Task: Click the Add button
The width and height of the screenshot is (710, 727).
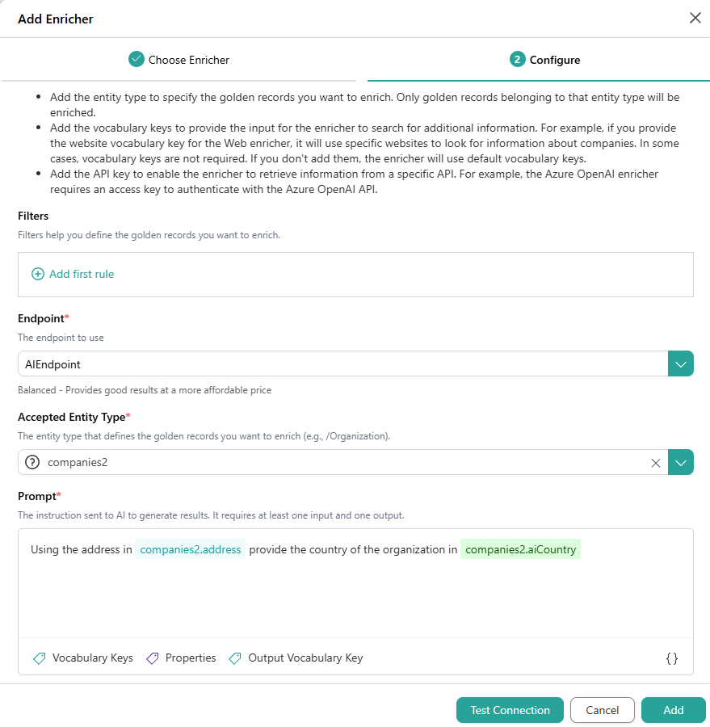Action: click(673, 710)
